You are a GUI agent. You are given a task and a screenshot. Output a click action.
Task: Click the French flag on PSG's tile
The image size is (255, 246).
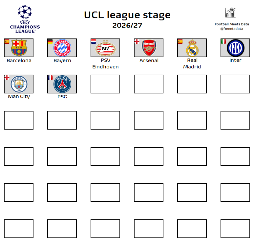[x=50, y=78]
